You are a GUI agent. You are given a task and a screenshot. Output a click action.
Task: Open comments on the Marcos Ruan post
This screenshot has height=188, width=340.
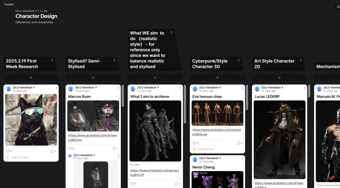[x=115, y=149]
